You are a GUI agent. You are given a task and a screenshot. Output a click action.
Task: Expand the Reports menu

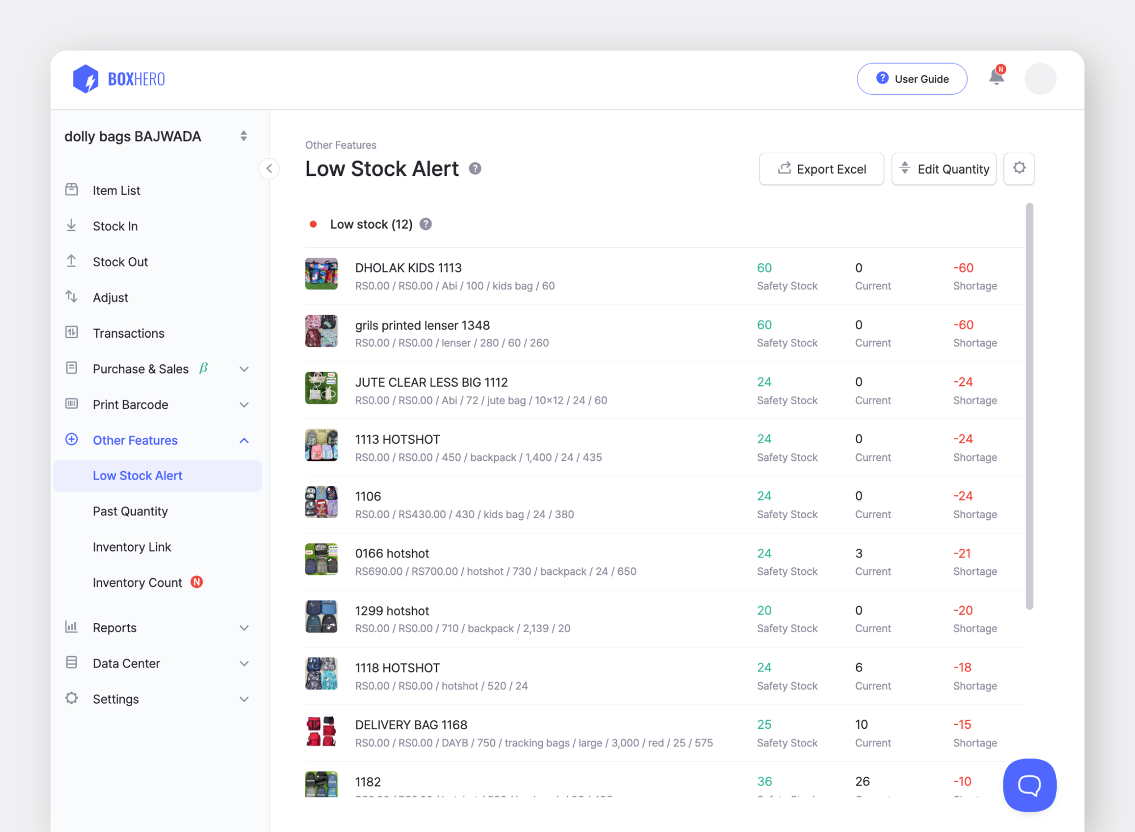(x=244, y=628)
